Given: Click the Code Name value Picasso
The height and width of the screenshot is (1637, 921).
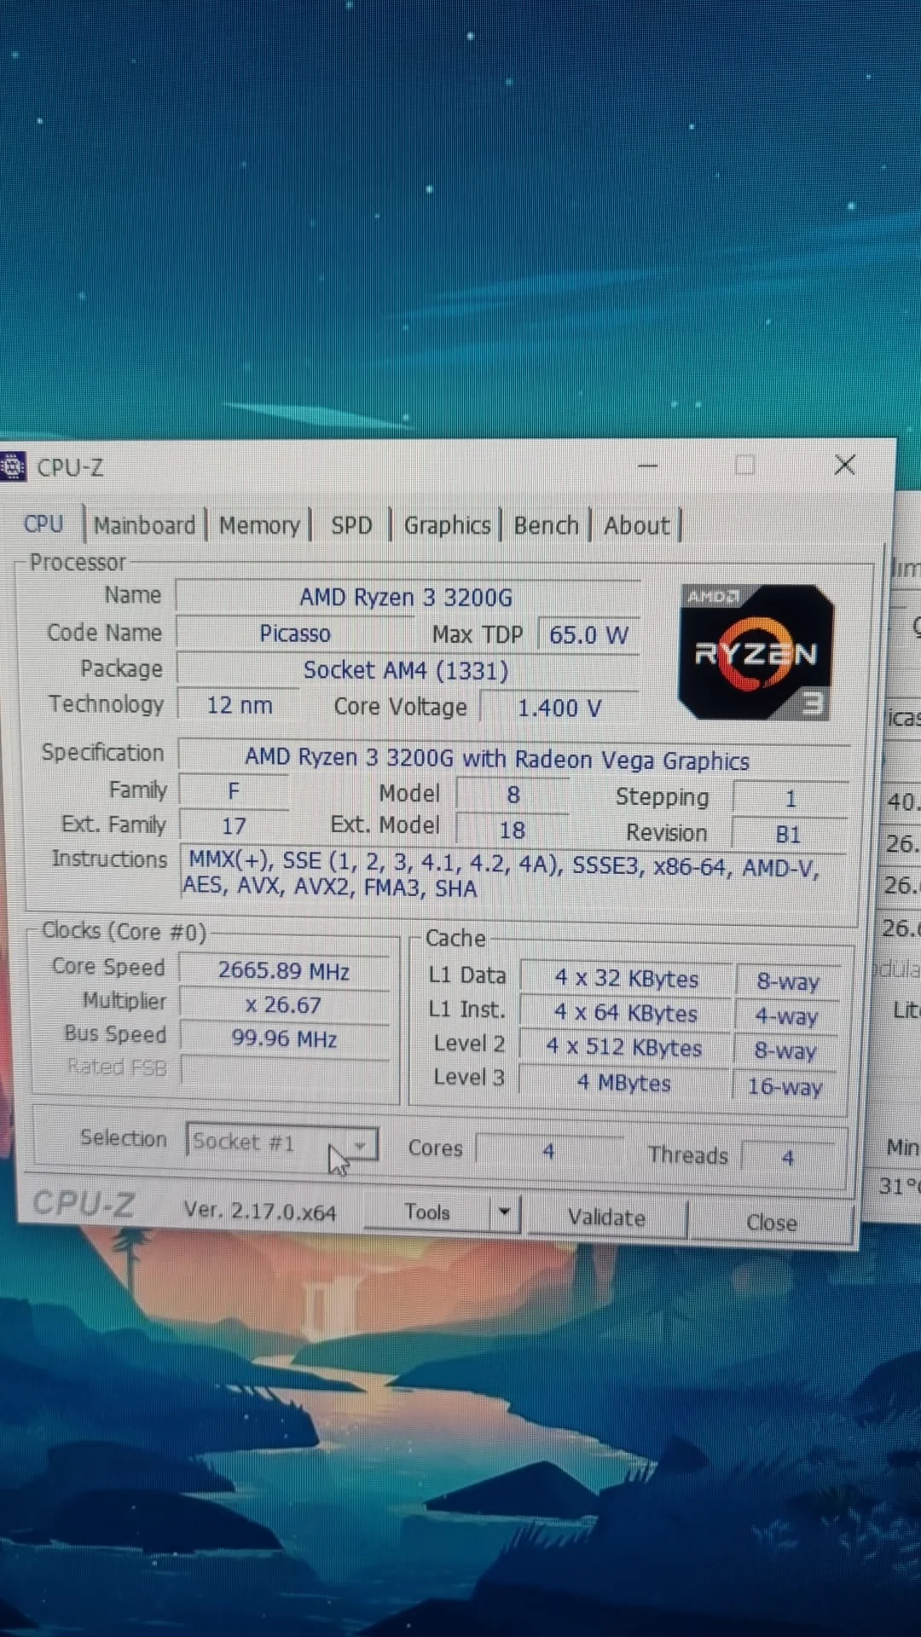Looking at the screenshot, I should (295, 633).
